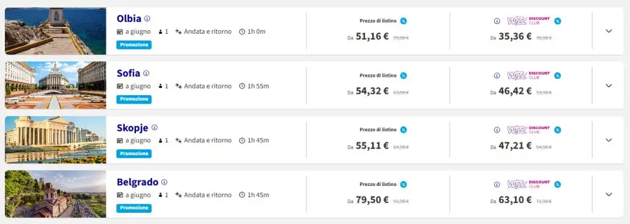Click the Wizz Discount Club percent badge for Skopje
This screenshot has height=224, width=630.
coord(557,130)
